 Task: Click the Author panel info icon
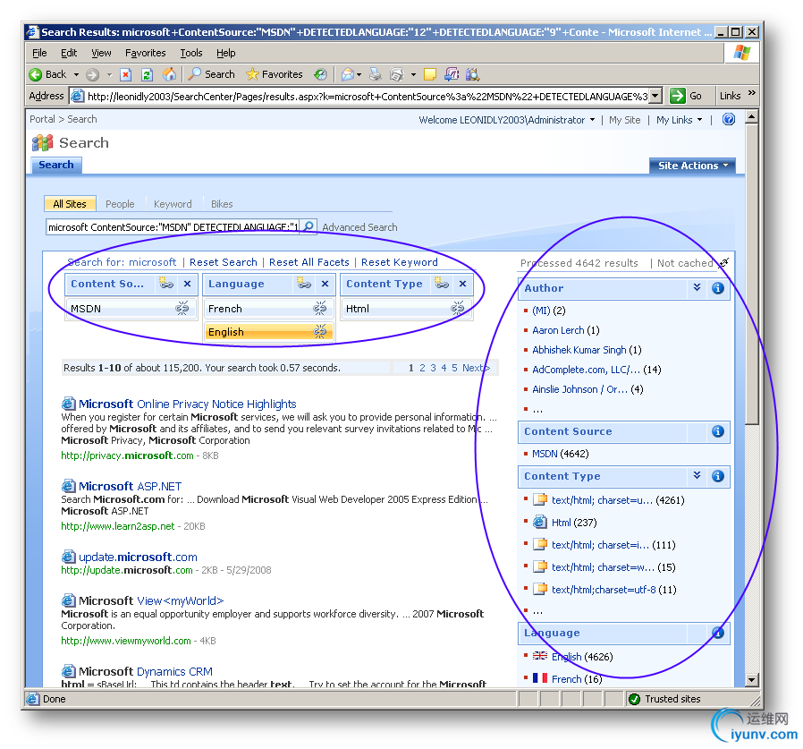(718, 288)
